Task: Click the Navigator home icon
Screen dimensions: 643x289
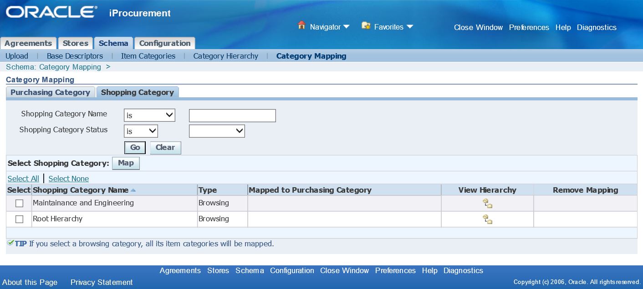Action: click(x=301, y=25)
